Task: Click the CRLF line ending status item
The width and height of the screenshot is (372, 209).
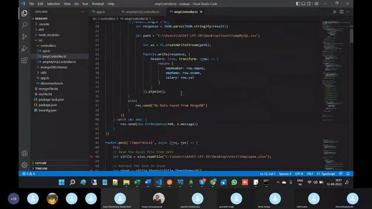Action: (x=310, y=174)
